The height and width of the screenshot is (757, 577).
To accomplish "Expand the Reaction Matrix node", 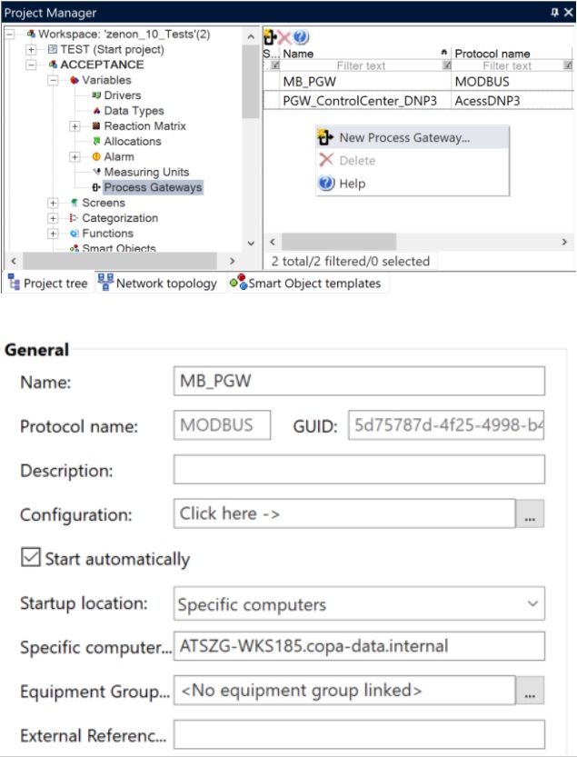I will click(x=75, y=126).
